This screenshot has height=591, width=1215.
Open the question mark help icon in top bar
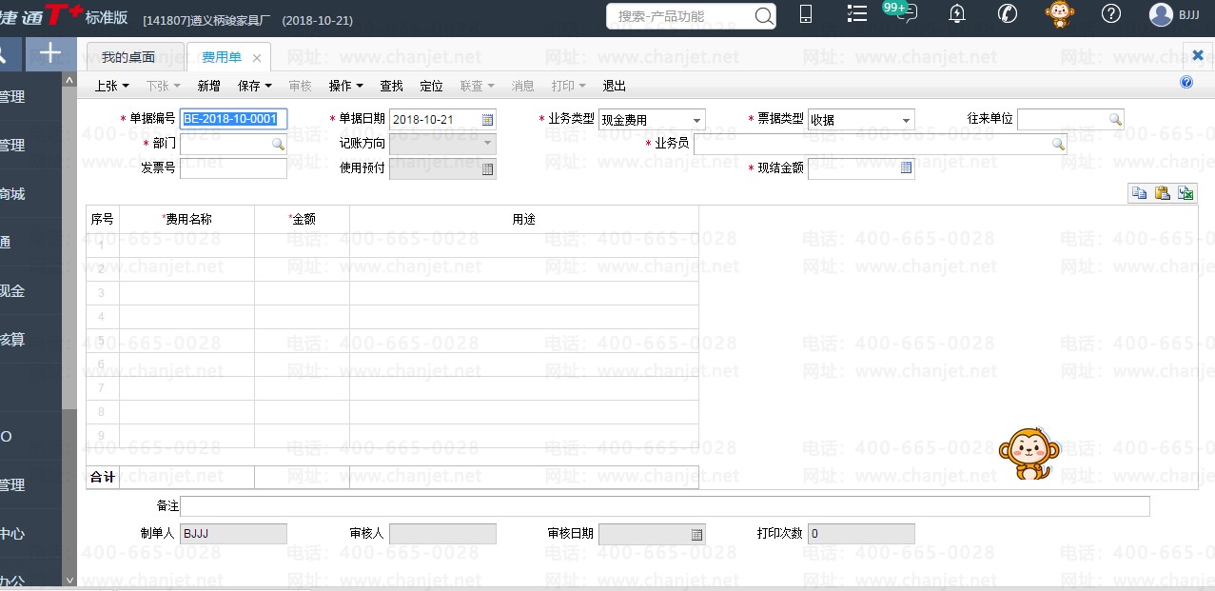coord(1110,14)
